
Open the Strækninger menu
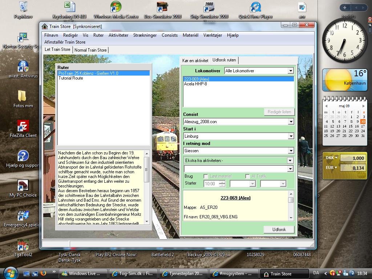(x=145, y=35)
